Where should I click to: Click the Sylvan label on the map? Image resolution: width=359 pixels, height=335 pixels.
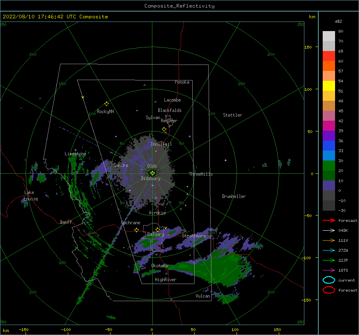click(x=153, y=118)
